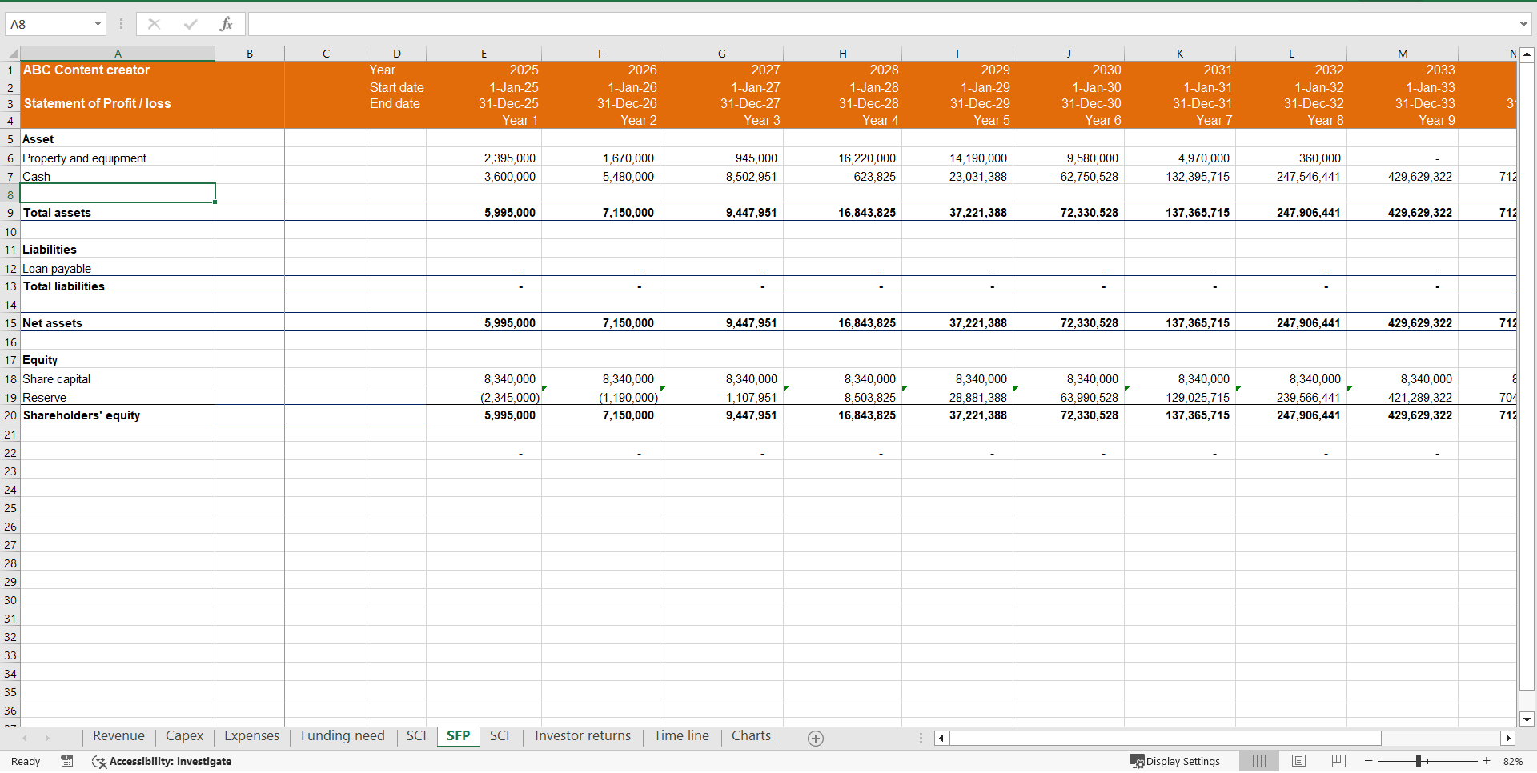This screenshot has width=1537, height=773.
Task: Click the 'Reserve' label cell
Action: pyautogui.click(x=118, y=398)
